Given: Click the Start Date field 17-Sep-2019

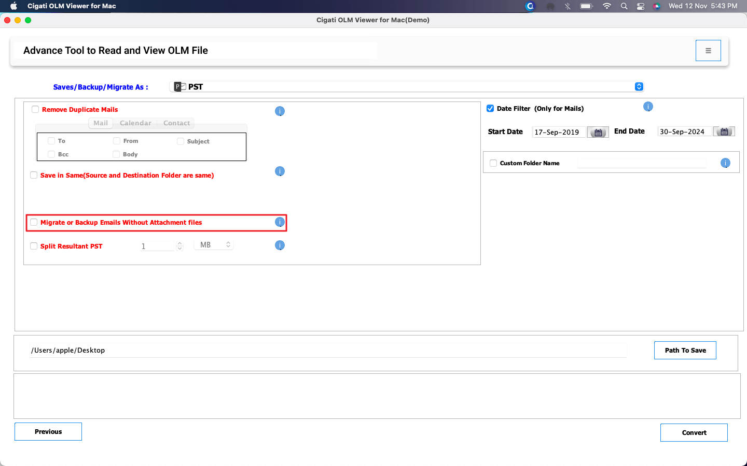Looking at the screenshot, I should point(559,132).
